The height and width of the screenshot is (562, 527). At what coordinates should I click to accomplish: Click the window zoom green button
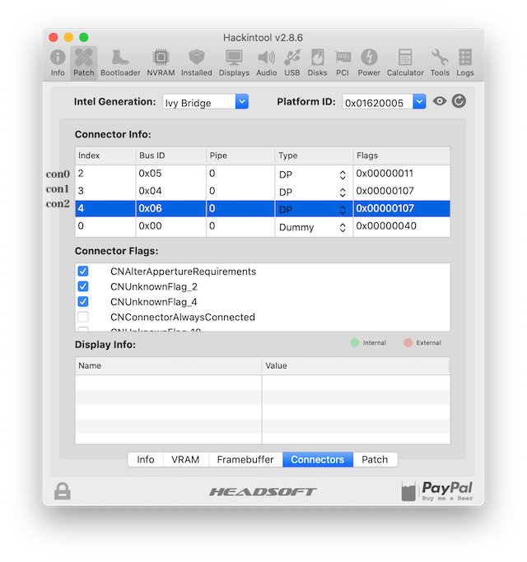pyautogui.click(x=84, y=37)
